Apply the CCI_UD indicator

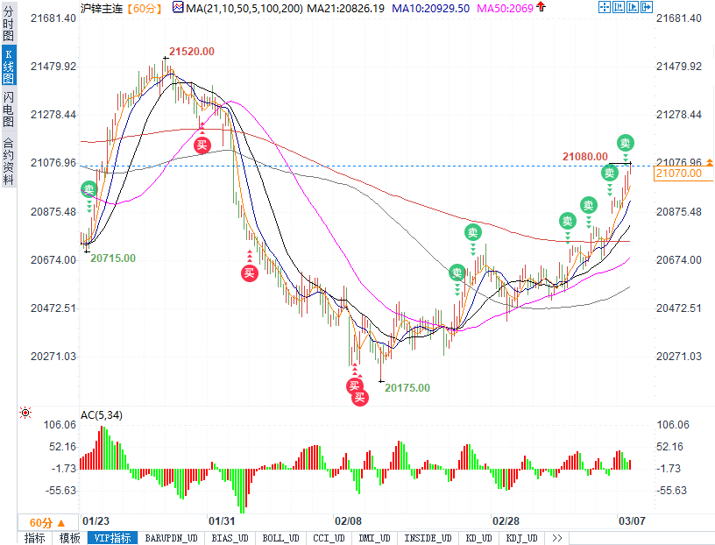(329, 538)
